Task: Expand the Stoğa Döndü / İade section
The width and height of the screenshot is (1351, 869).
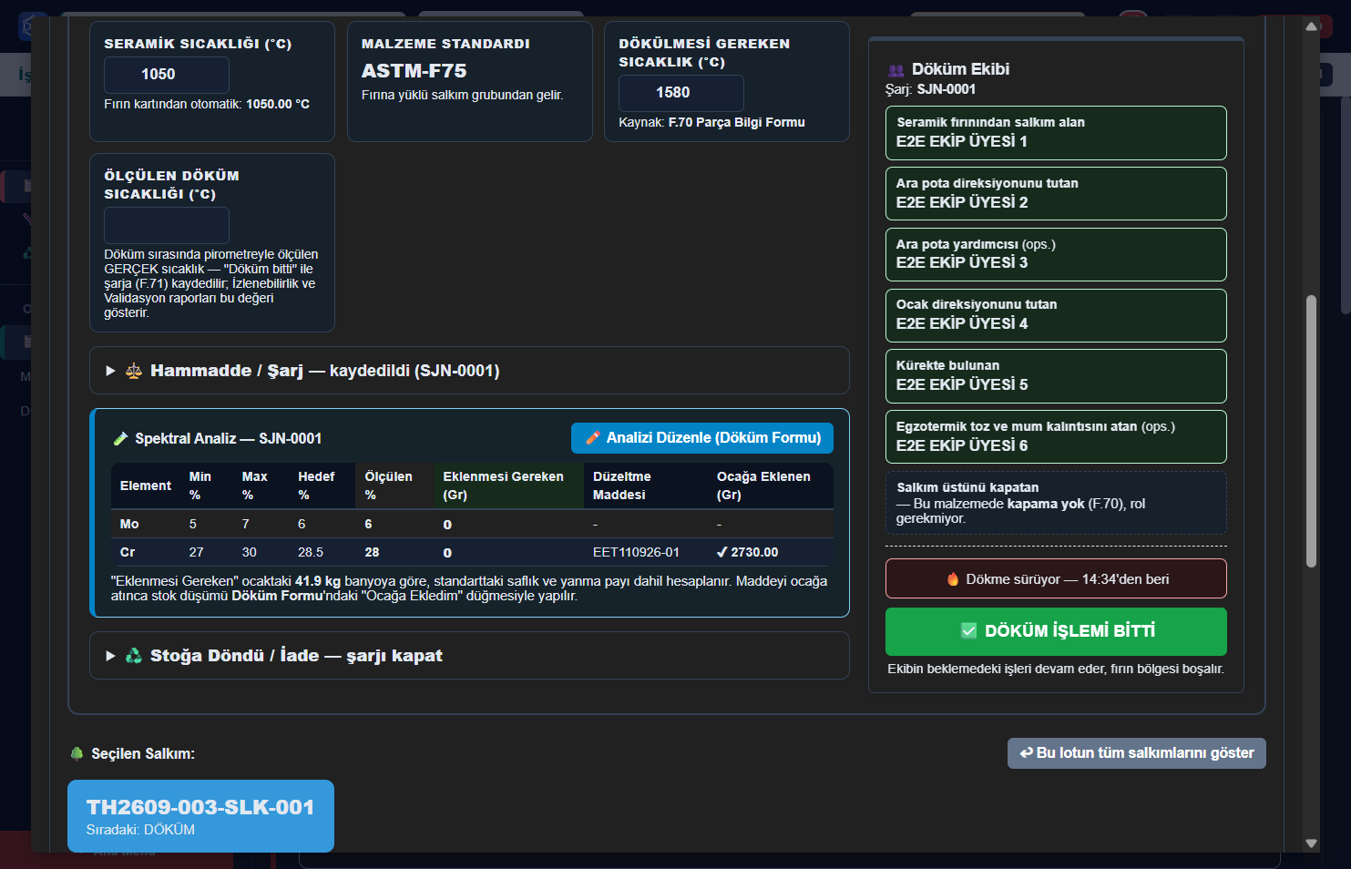Action: [469, 656]
